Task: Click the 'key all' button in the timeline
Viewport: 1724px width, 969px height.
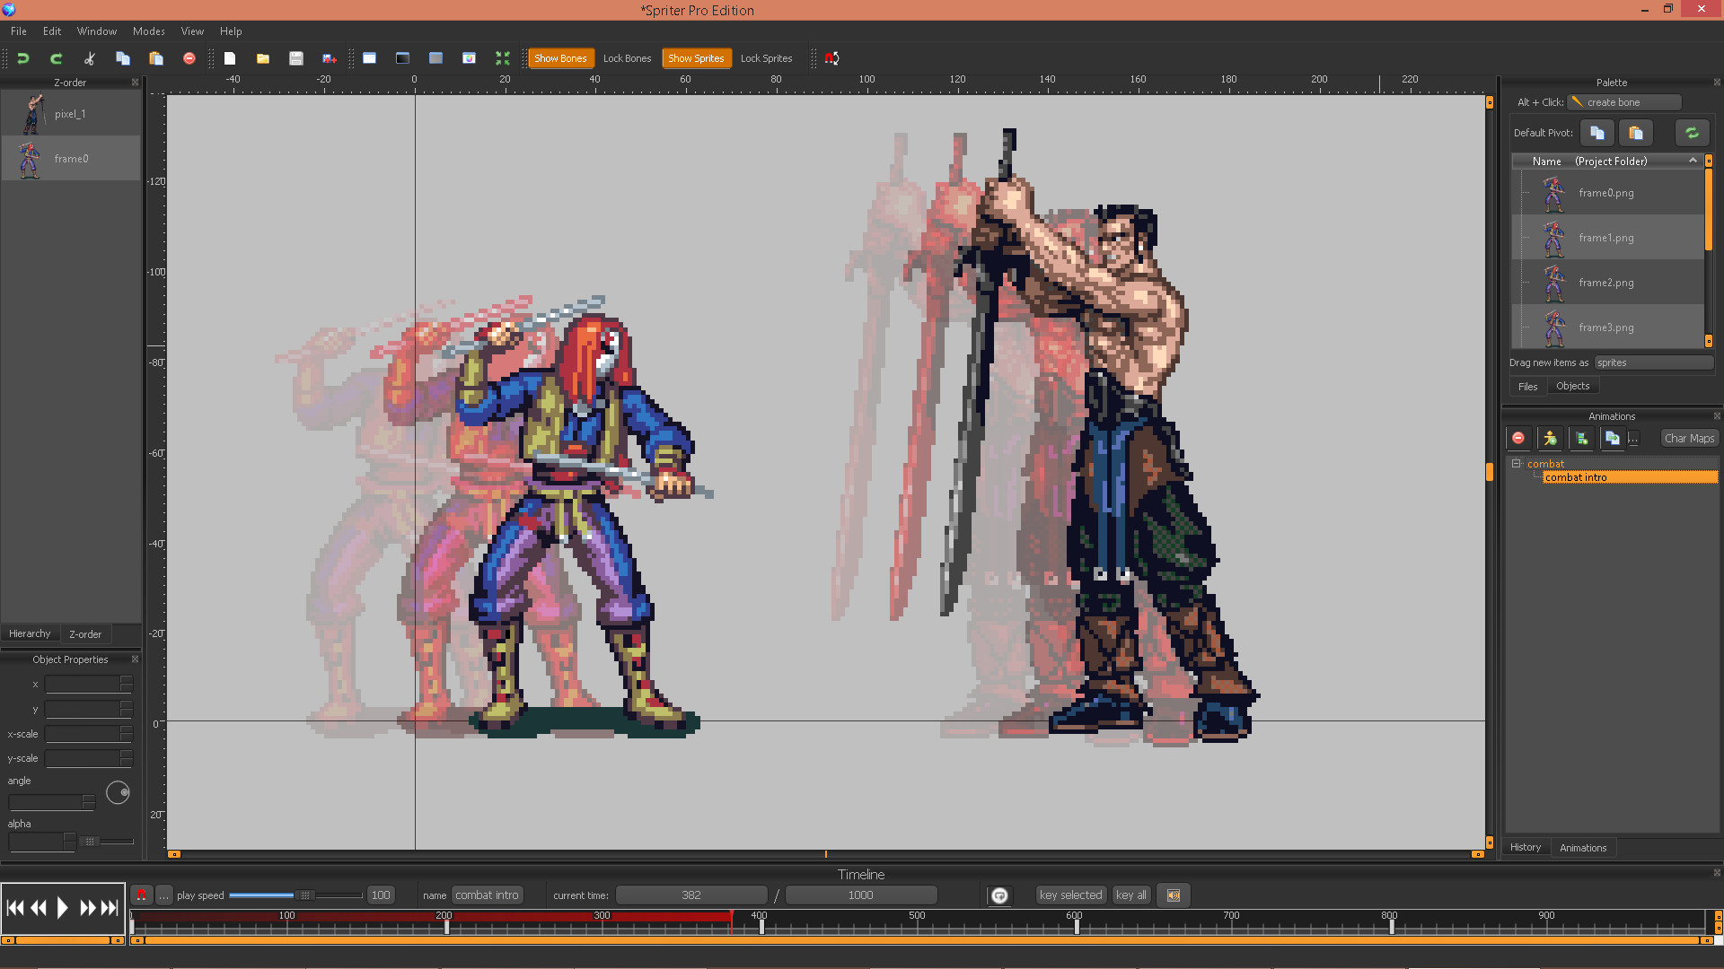Action: [1130, 895]
